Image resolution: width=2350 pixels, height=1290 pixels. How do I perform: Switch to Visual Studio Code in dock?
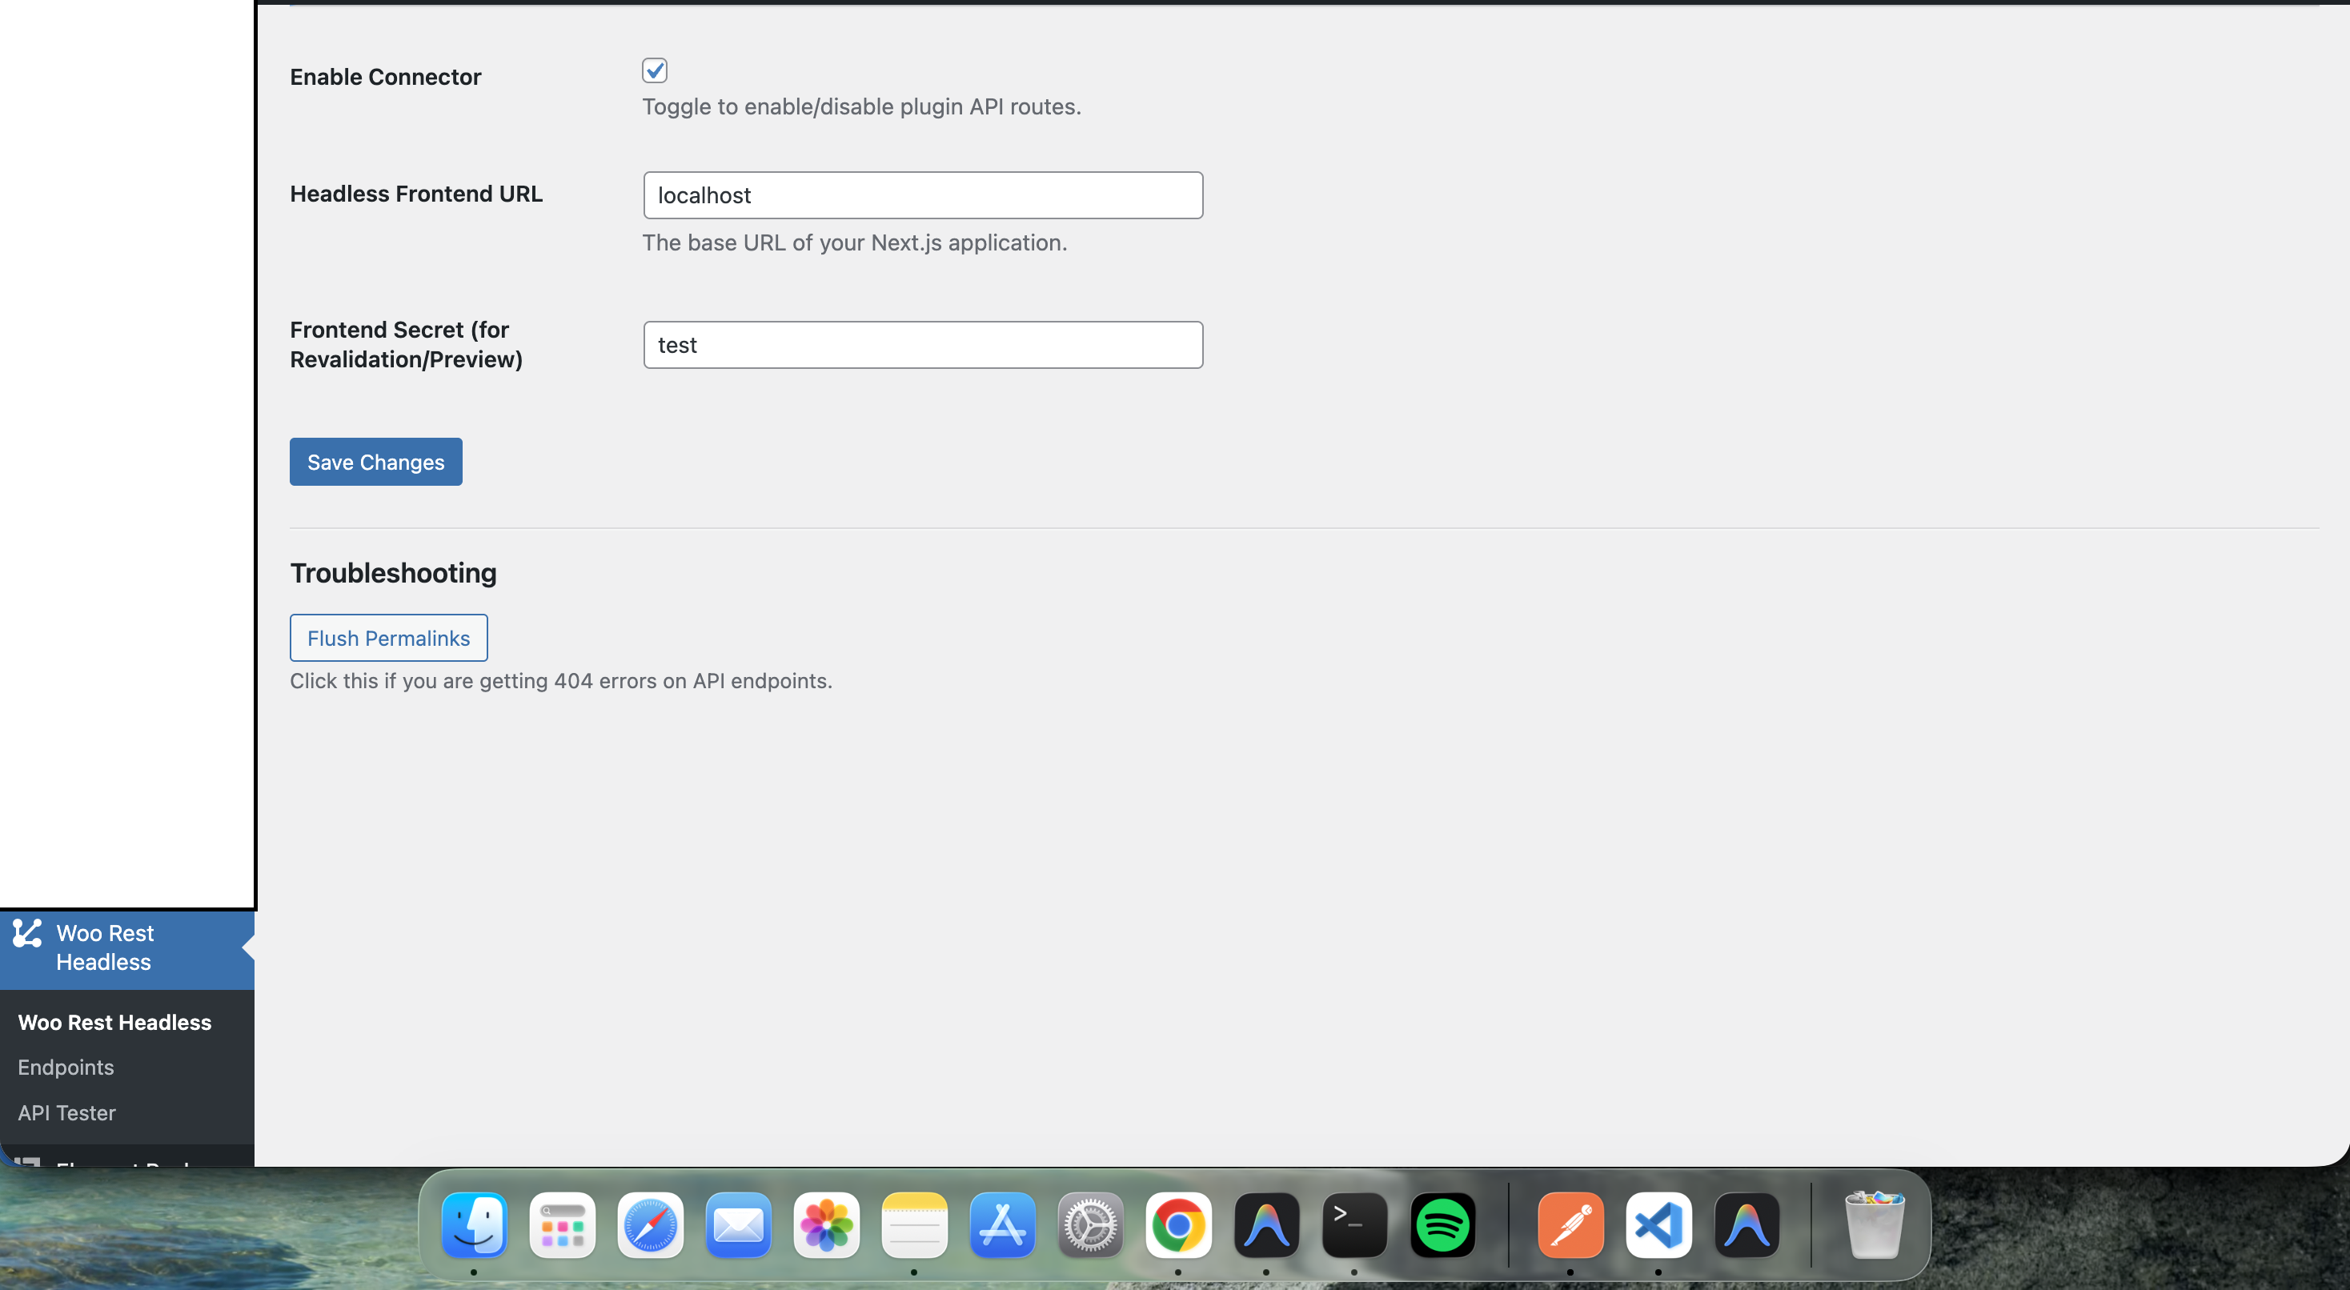point(1658,1224)
